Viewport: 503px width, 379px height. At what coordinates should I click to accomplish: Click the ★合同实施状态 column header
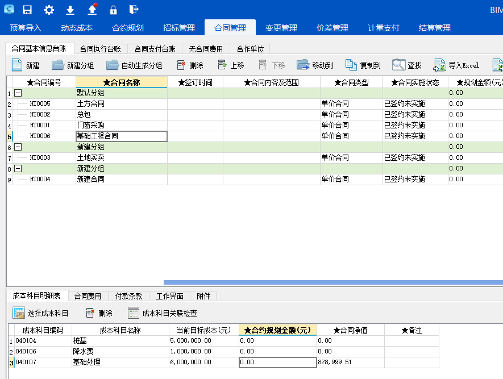(x=415, y=82)
